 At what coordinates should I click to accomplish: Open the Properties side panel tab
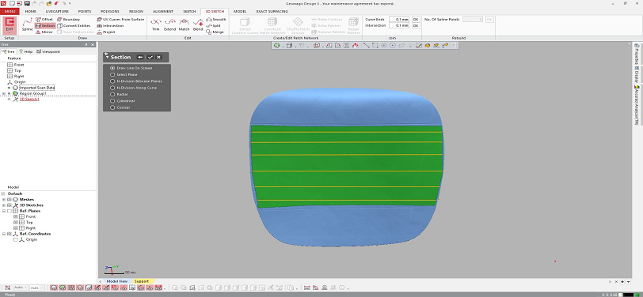click(637, 55)
